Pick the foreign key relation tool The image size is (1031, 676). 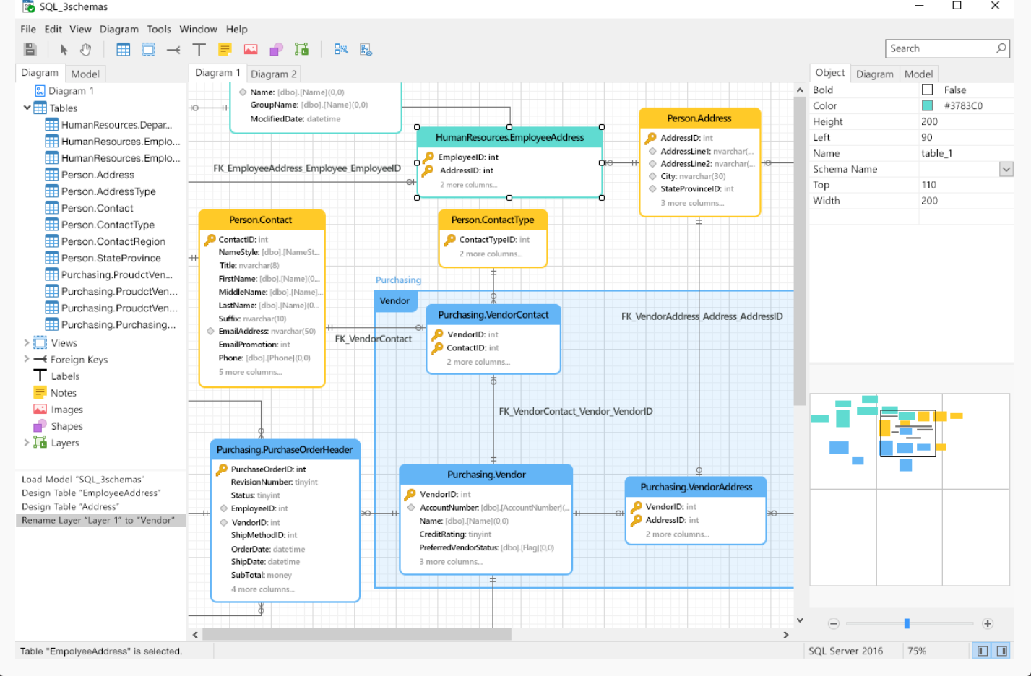click(173, 49)
